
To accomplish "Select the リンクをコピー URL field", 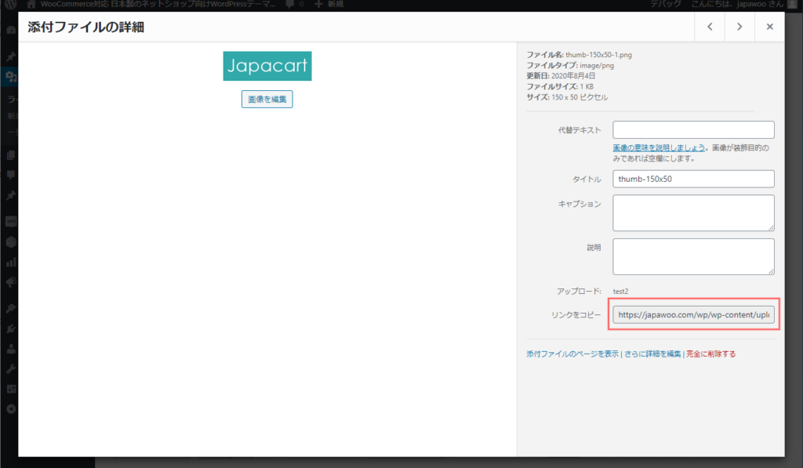I will [693, 314].
